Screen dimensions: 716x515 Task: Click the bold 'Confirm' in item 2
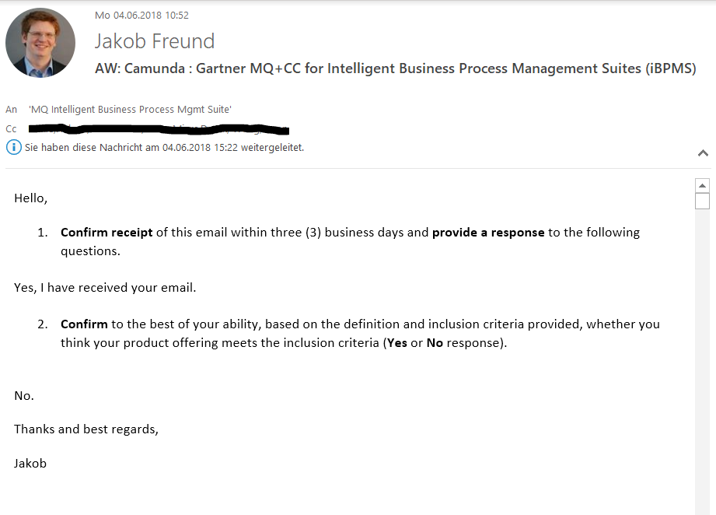pos(84,324)
